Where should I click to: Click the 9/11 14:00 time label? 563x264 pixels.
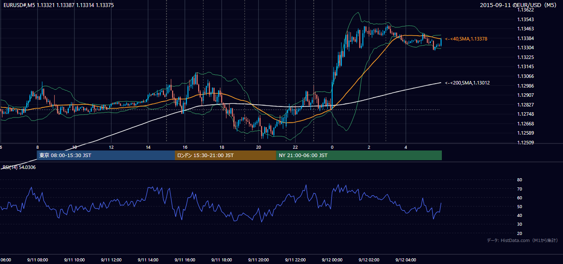pyautogui.click(x=148, y=260)
